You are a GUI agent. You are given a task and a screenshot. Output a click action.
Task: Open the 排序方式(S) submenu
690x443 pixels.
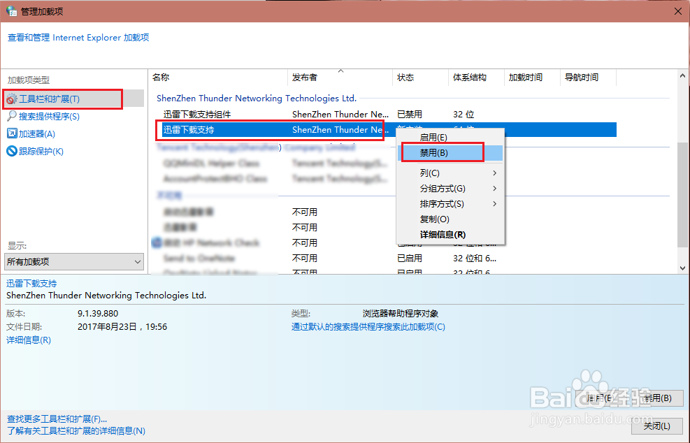450,204
